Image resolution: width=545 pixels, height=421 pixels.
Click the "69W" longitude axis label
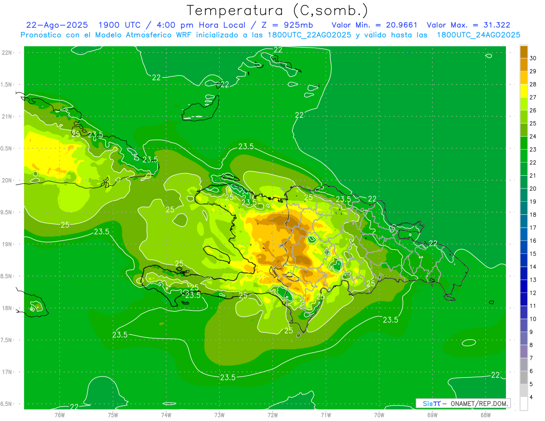(x=432, y=415)
